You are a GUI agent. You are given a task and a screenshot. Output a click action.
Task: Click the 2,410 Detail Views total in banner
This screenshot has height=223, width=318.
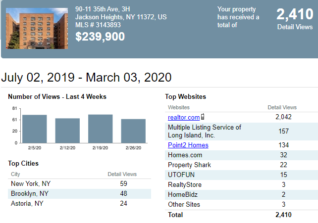pyautogui.click(x=295, y=19)
